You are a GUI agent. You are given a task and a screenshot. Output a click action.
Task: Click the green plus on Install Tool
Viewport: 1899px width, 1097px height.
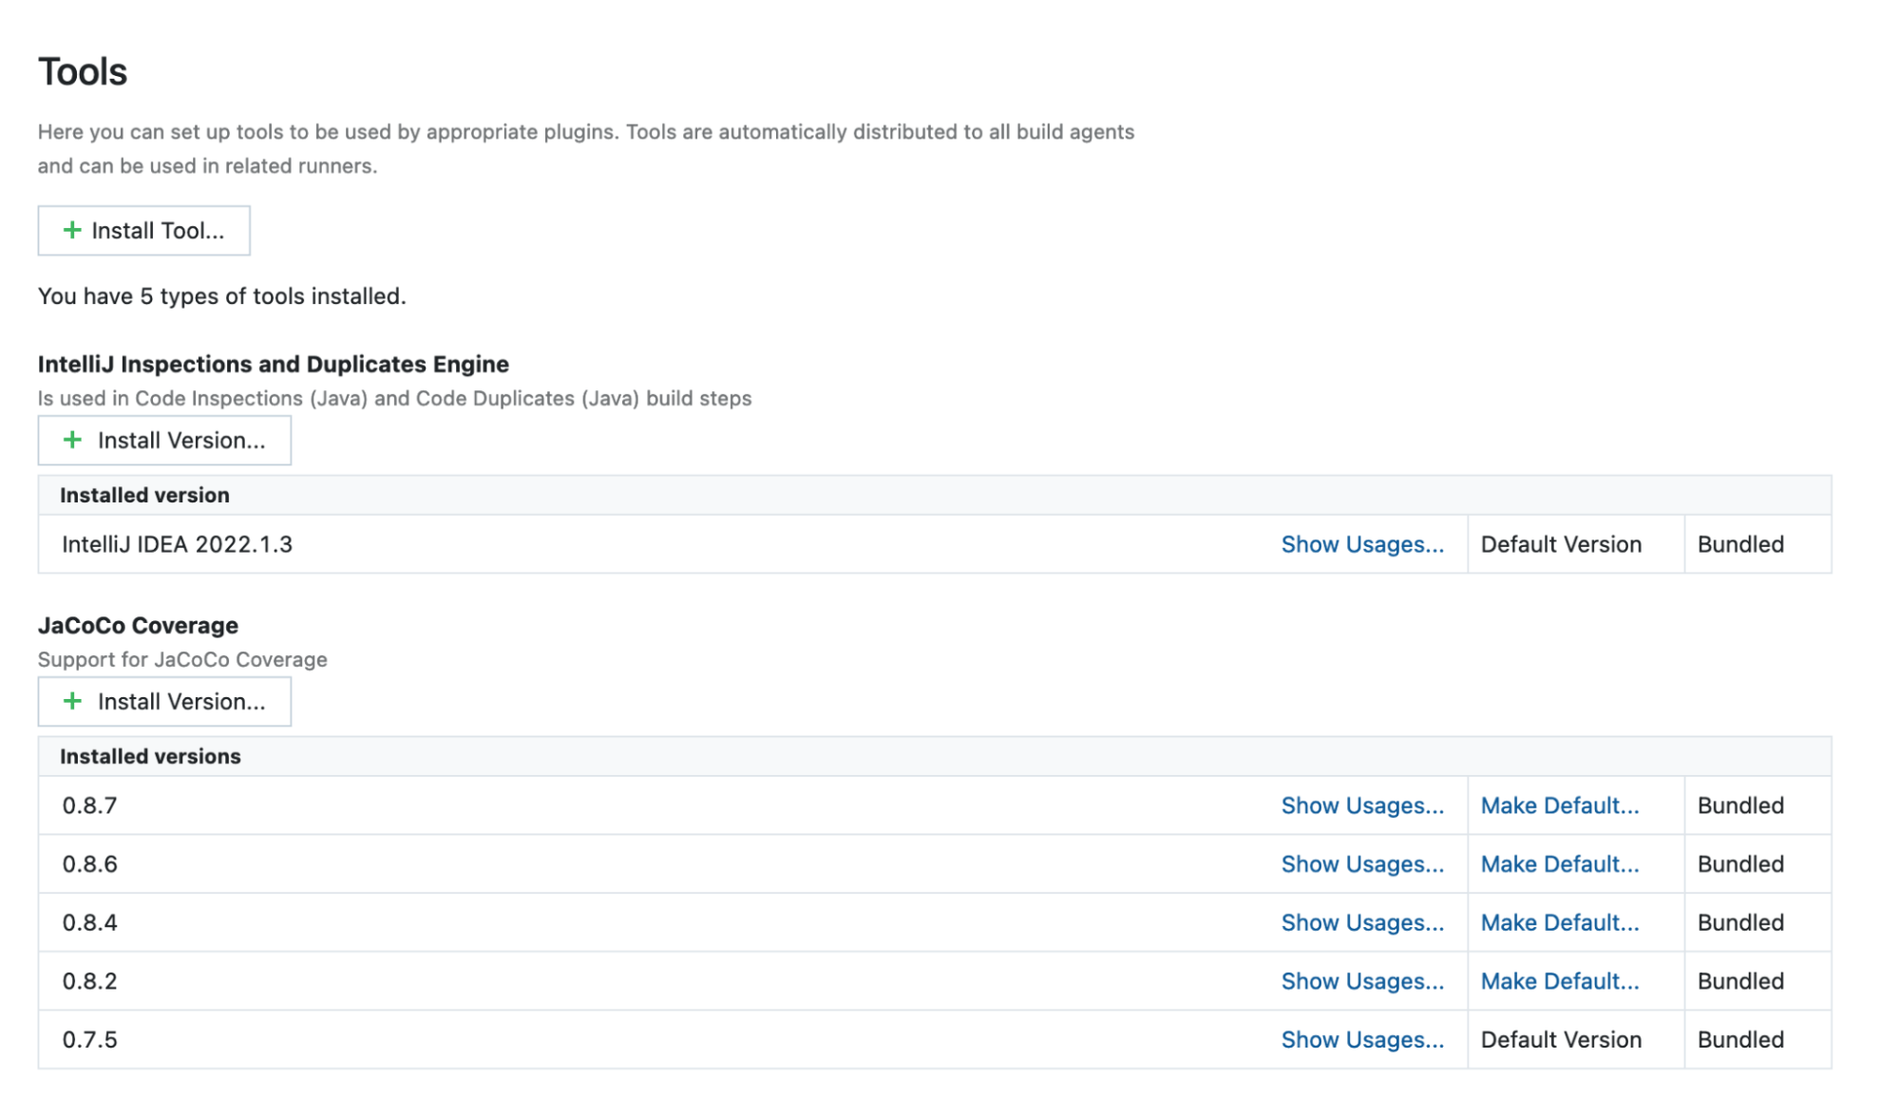pos(71,230)
